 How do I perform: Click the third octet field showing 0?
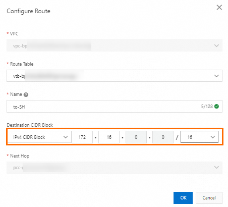136,137
